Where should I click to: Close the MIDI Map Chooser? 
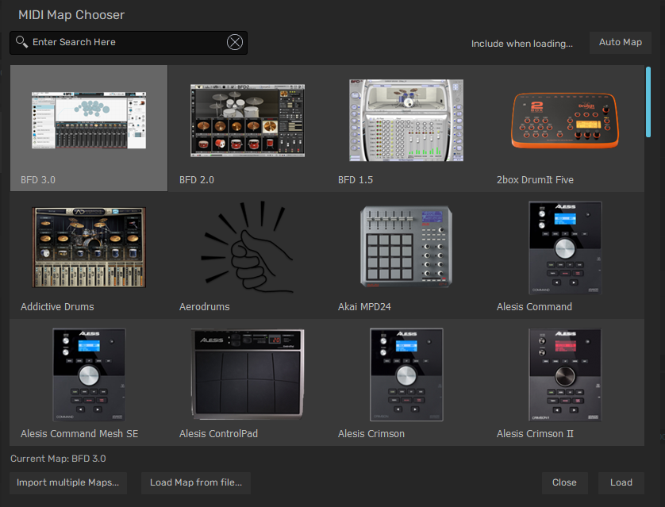tap(564, 483)
